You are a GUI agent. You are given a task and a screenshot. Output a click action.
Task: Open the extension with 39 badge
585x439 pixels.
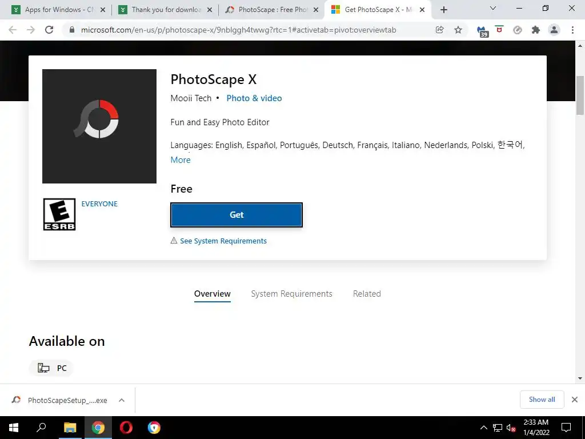482,31
